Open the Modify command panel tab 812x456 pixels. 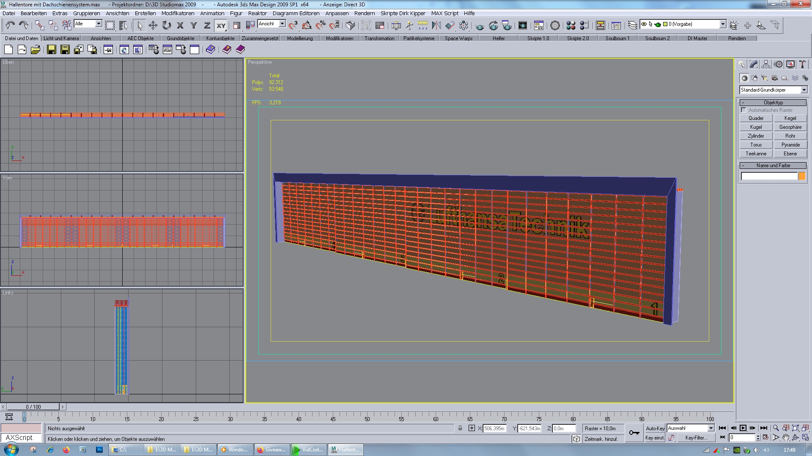coord(754,64)
